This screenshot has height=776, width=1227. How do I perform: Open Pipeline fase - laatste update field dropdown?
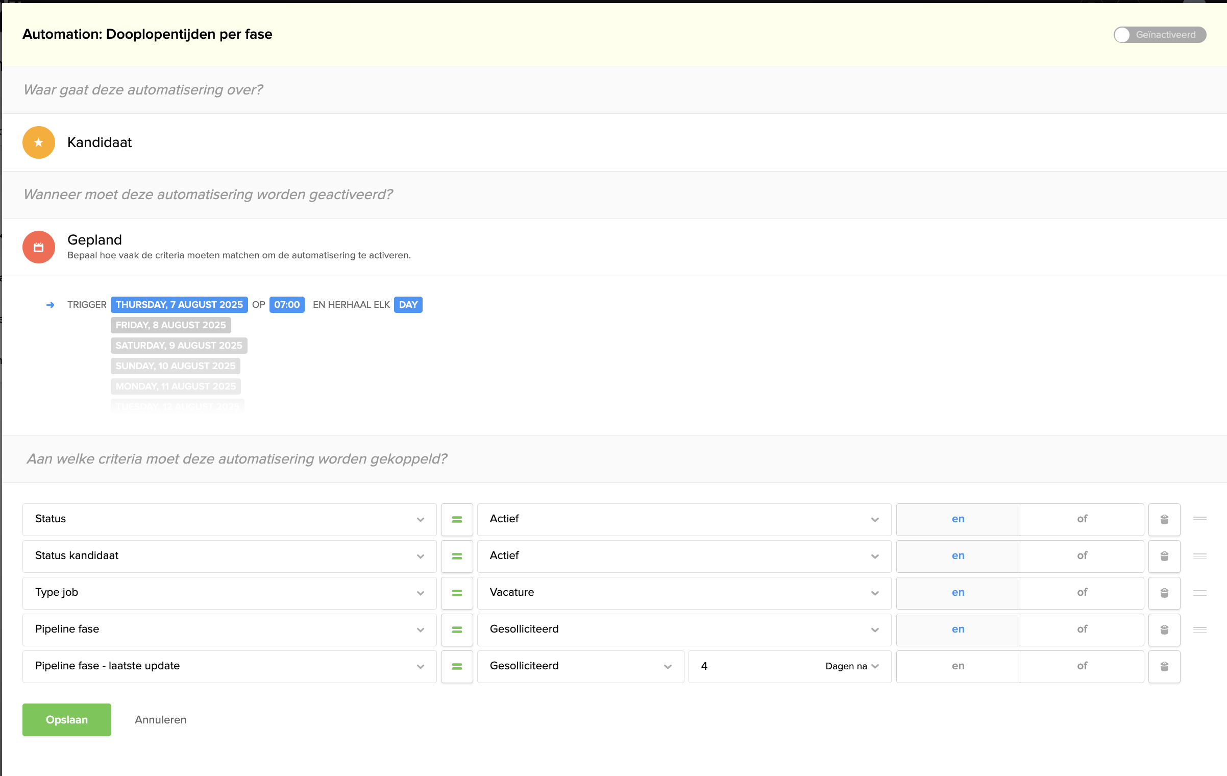pyautogui.click(x=230, y=666)
